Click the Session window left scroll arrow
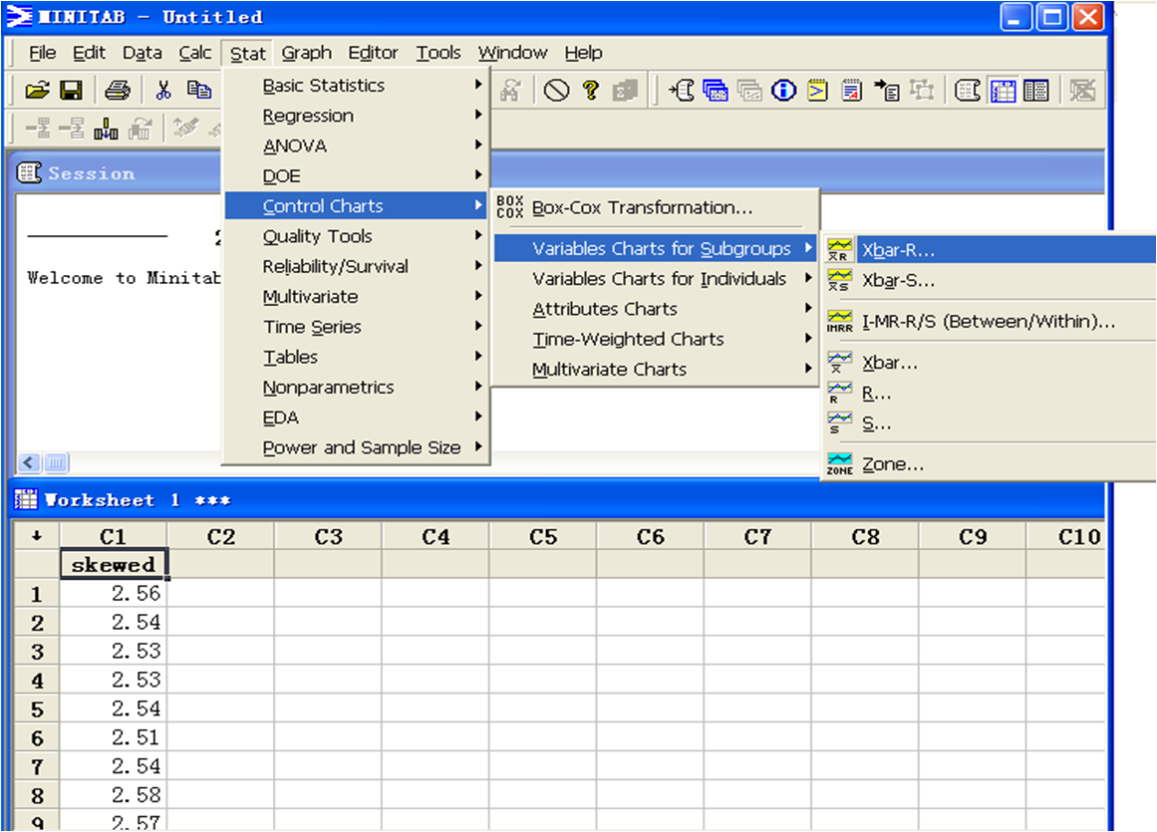 tap(29, 462)
